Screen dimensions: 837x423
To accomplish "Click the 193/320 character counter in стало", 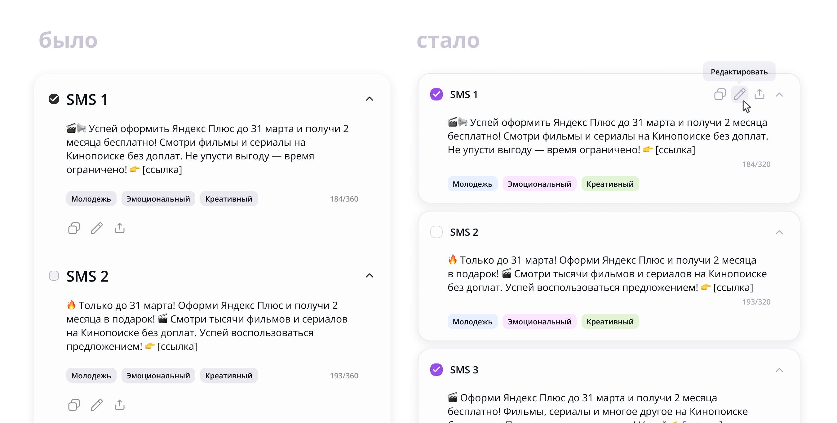I will 756,302.
